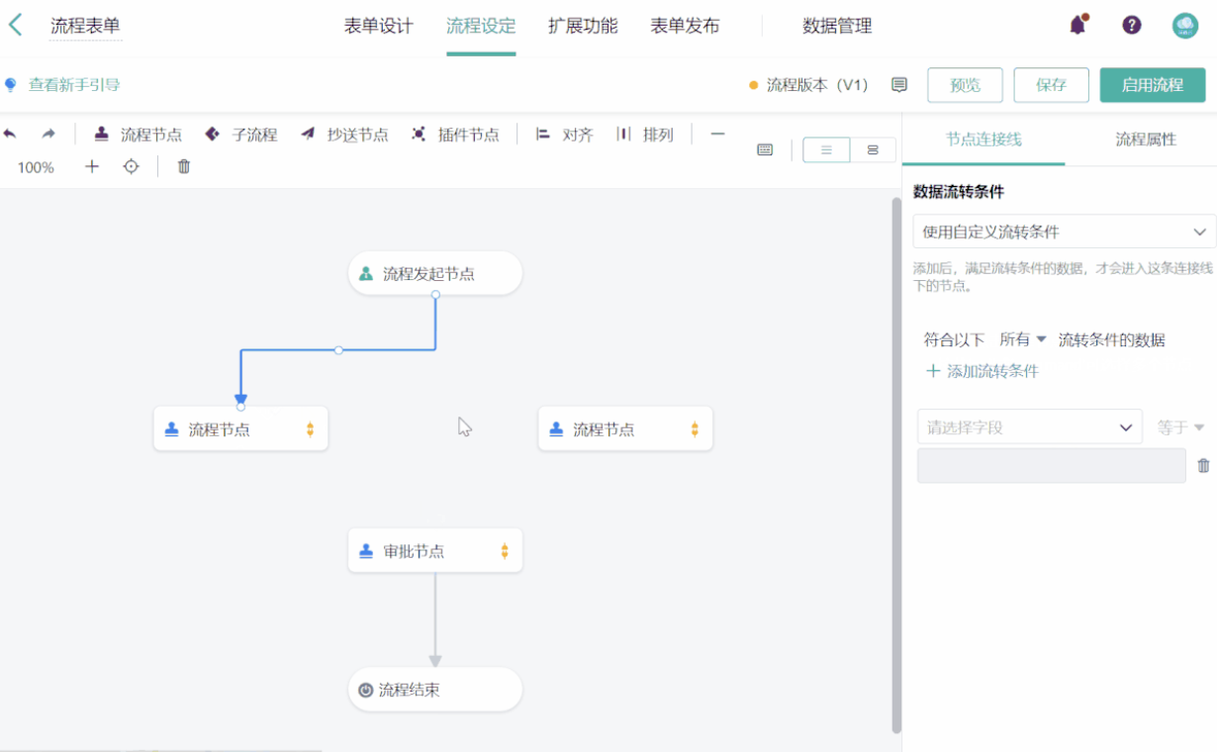
Task: Zoom out with the minus icon
Action: (x=717, y=135)
